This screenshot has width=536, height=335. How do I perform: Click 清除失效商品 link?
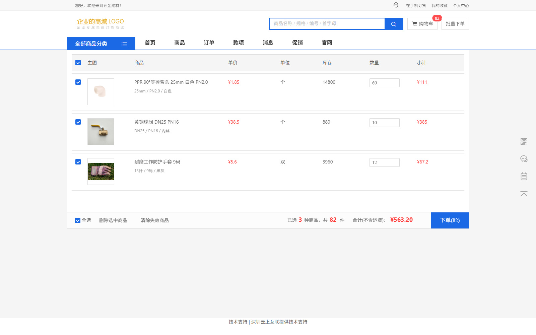tap(155, 220)
